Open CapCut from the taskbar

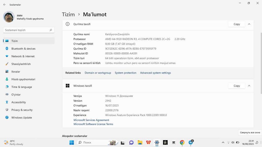point(174,143)
